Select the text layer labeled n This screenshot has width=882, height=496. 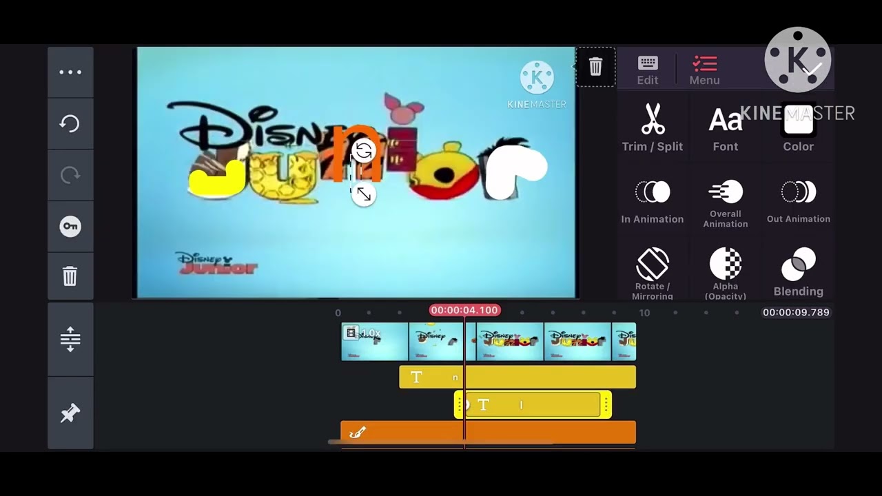click(x=517, y=377)
